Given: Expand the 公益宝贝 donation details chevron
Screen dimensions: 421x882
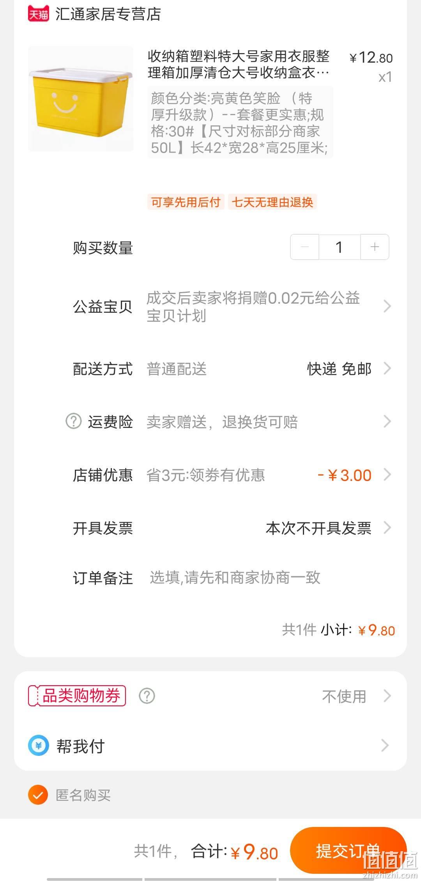Looking at the screenshot, I should (387, 306).
